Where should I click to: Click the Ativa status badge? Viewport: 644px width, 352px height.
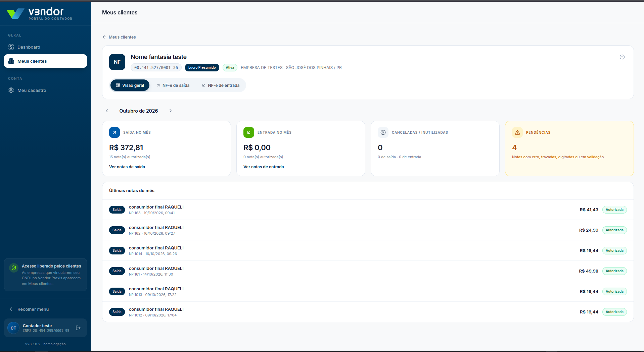(230, 67)
